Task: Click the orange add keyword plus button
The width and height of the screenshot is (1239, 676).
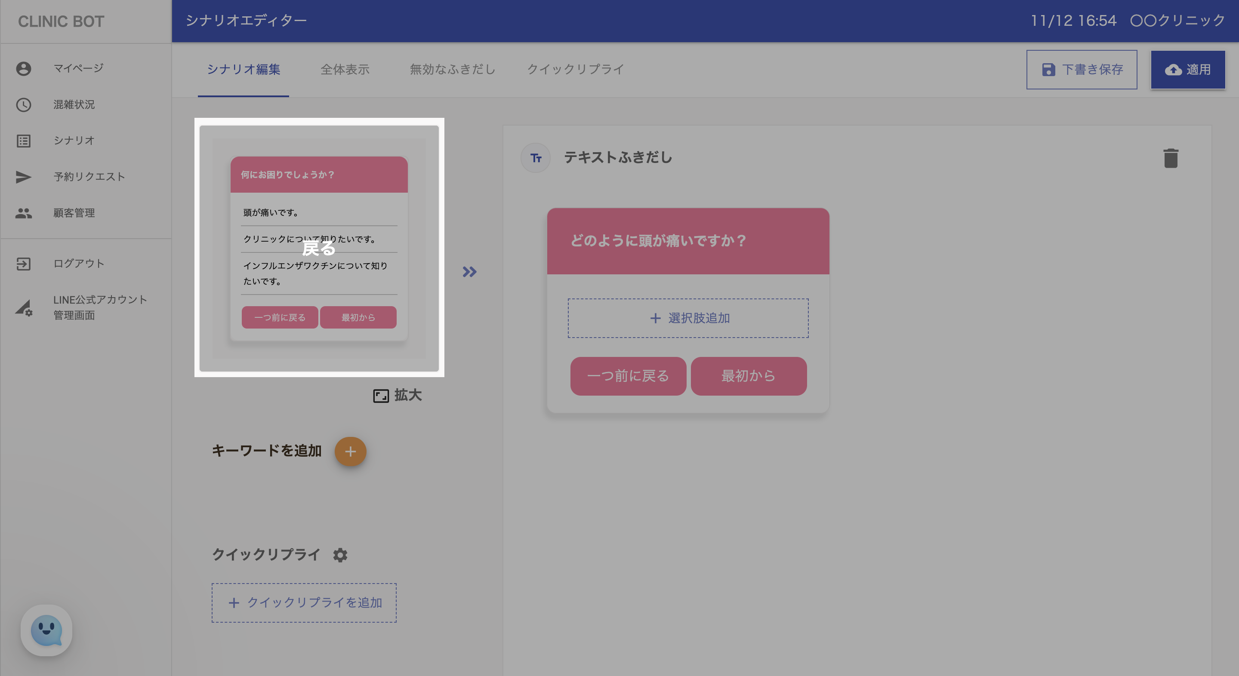Action: point(350,452)
